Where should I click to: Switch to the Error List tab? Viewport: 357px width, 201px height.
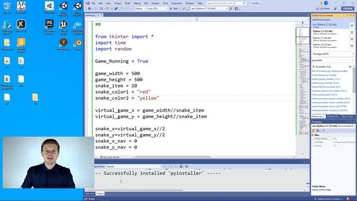click(90, 194)
